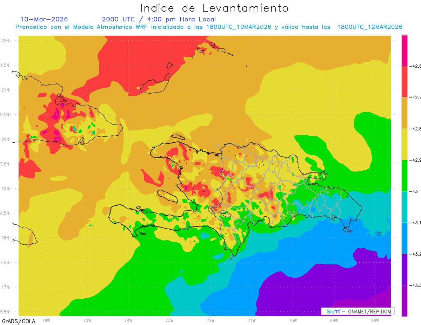421x325 pixels.
Task: Select the '9.5N' latitude label
Action: coord(5,164)
